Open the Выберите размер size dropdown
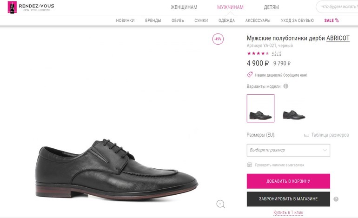358x218 pixels. coord(288,150)
